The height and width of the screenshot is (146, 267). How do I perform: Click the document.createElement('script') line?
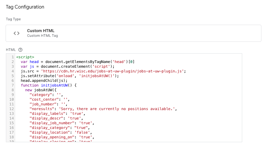point(67,66)
